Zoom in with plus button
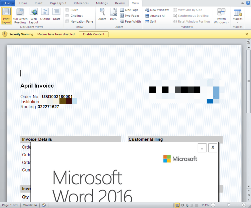This screenshot has height=208, width=251. [244, 205]
